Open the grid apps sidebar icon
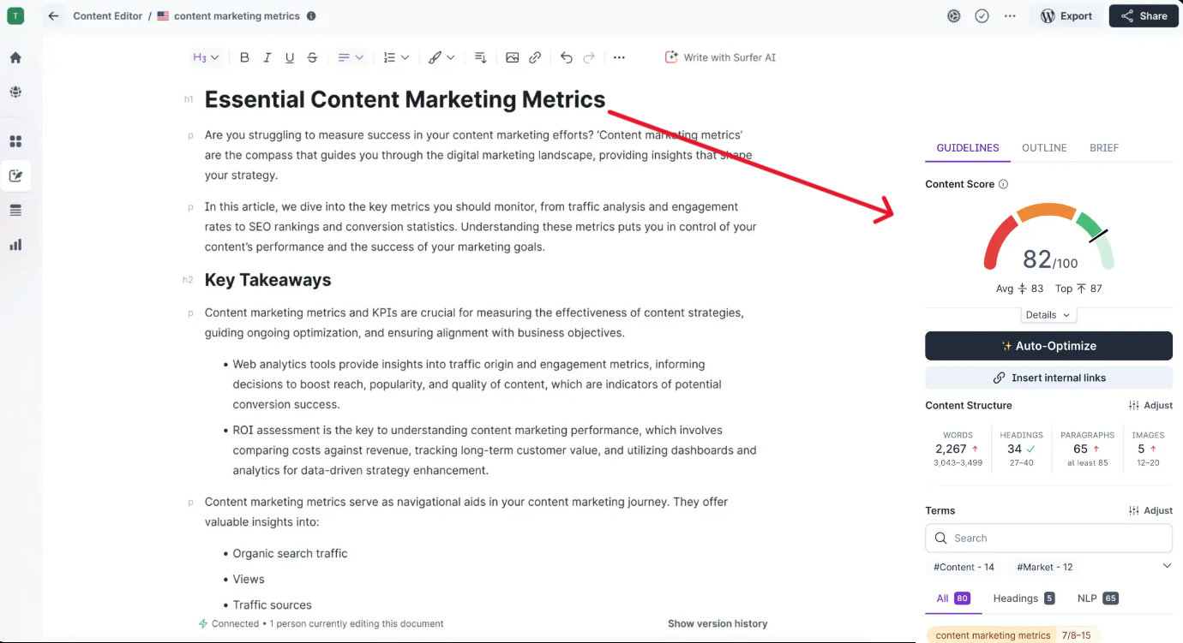The width and height of the screenshot is (1183, 643). pyautogui.click(x=15, y=141)
